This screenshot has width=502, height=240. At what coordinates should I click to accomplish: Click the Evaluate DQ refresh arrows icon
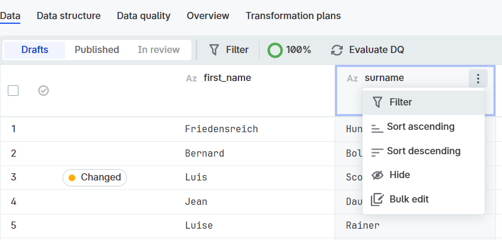point(337,50)
